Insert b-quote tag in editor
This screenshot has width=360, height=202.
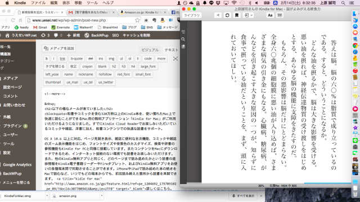(76, 58)
